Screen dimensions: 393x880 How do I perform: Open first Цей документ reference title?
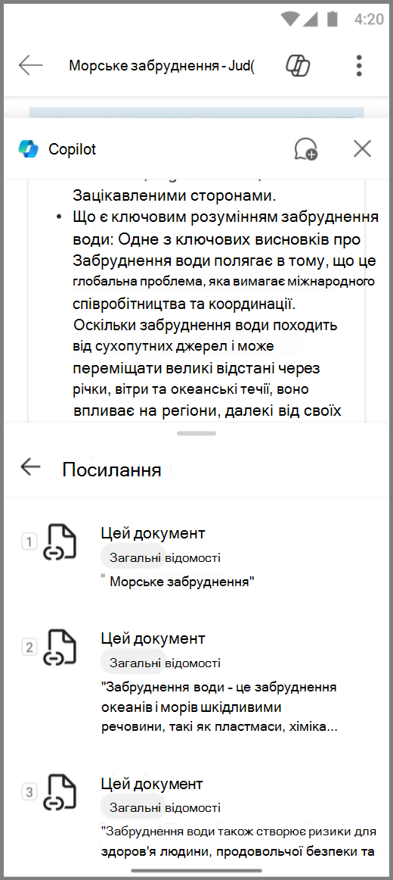tap(153, 533)
